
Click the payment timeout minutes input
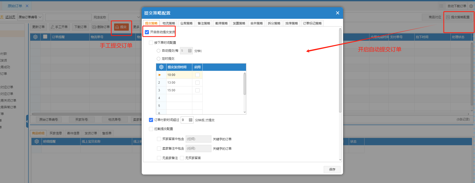pyautogui.click(x=185, y=120)
